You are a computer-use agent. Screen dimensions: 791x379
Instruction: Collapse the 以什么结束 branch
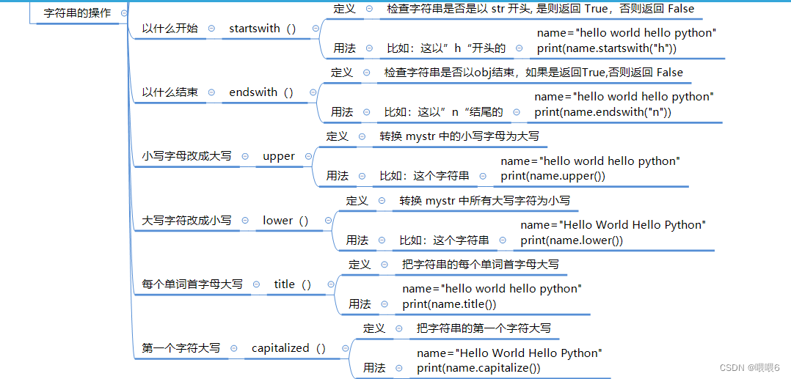[211, 92]
